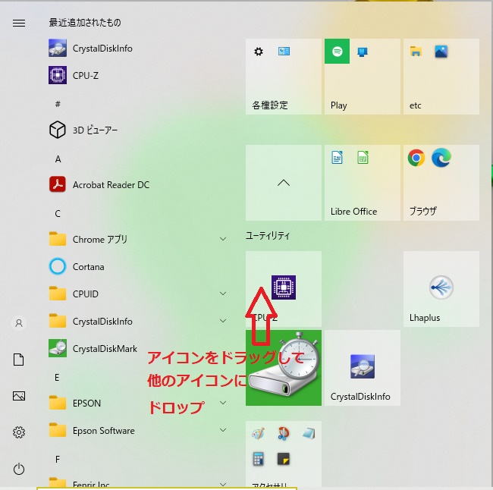
Task: Click the Power button icon
Action: tap(19, 469)
